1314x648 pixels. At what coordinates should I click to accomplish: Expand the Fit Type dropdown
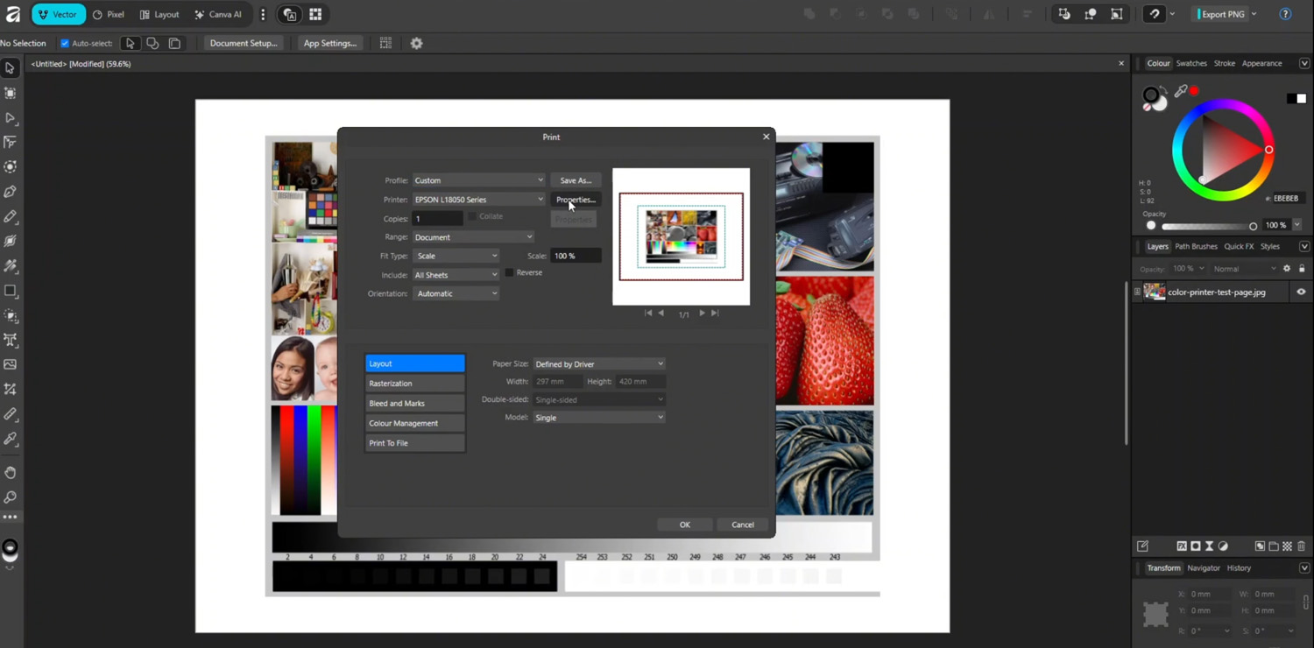(x=456, y=256)
